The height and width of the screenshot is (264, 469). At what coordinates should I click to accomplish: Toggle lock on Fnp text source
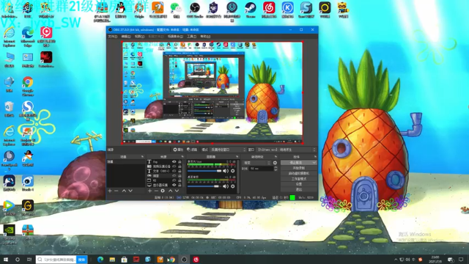coord(180,161)
